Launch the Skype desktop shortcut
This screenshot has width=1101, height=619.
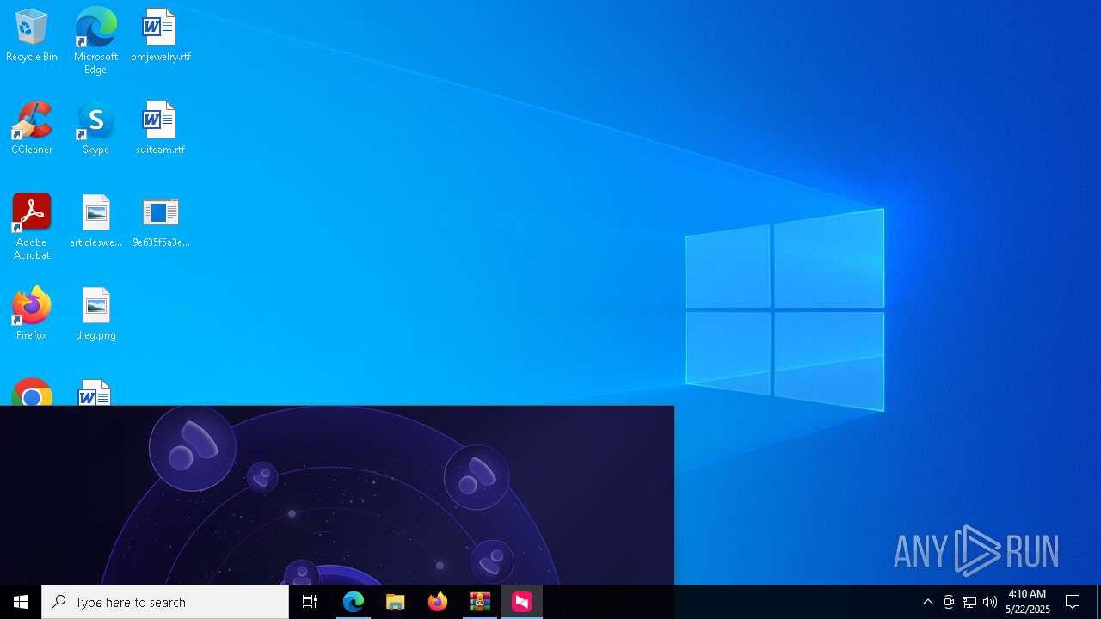pyautogui.click(x=95, y=128)
